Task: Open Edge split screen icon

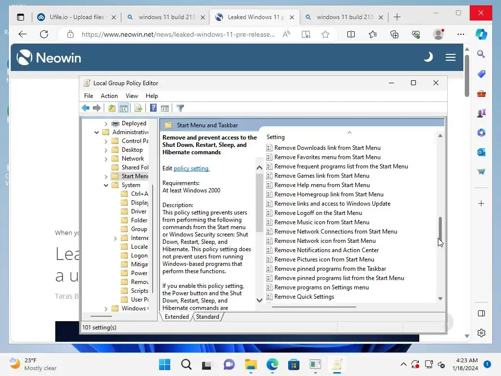Action: click(x=351, y=34)
